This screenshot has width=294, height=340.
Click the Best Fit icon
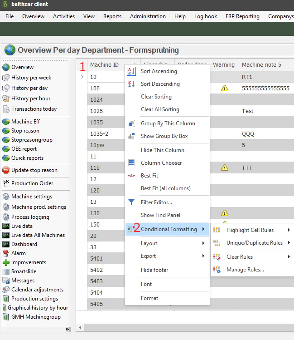(x=131, y=176)
